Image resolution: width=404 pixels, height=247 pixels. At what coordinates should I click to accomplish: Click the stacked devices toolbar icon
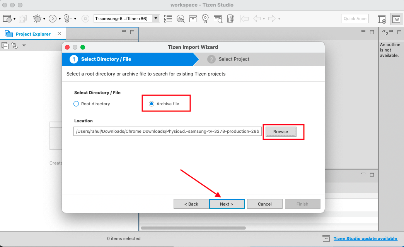coord(230,19)
